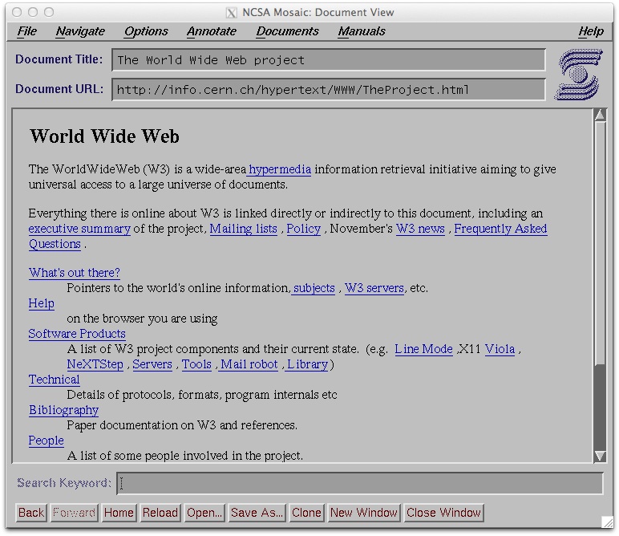Viewport: 619px width, 536px height.
Task: Click the scrollbar down arrow
Action: coord(600,457)
